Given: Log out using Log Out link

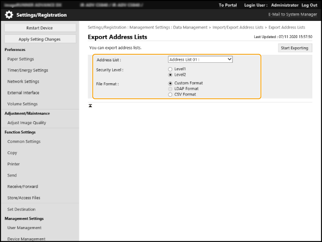Looking at the screenshot, I should point(309,5).
